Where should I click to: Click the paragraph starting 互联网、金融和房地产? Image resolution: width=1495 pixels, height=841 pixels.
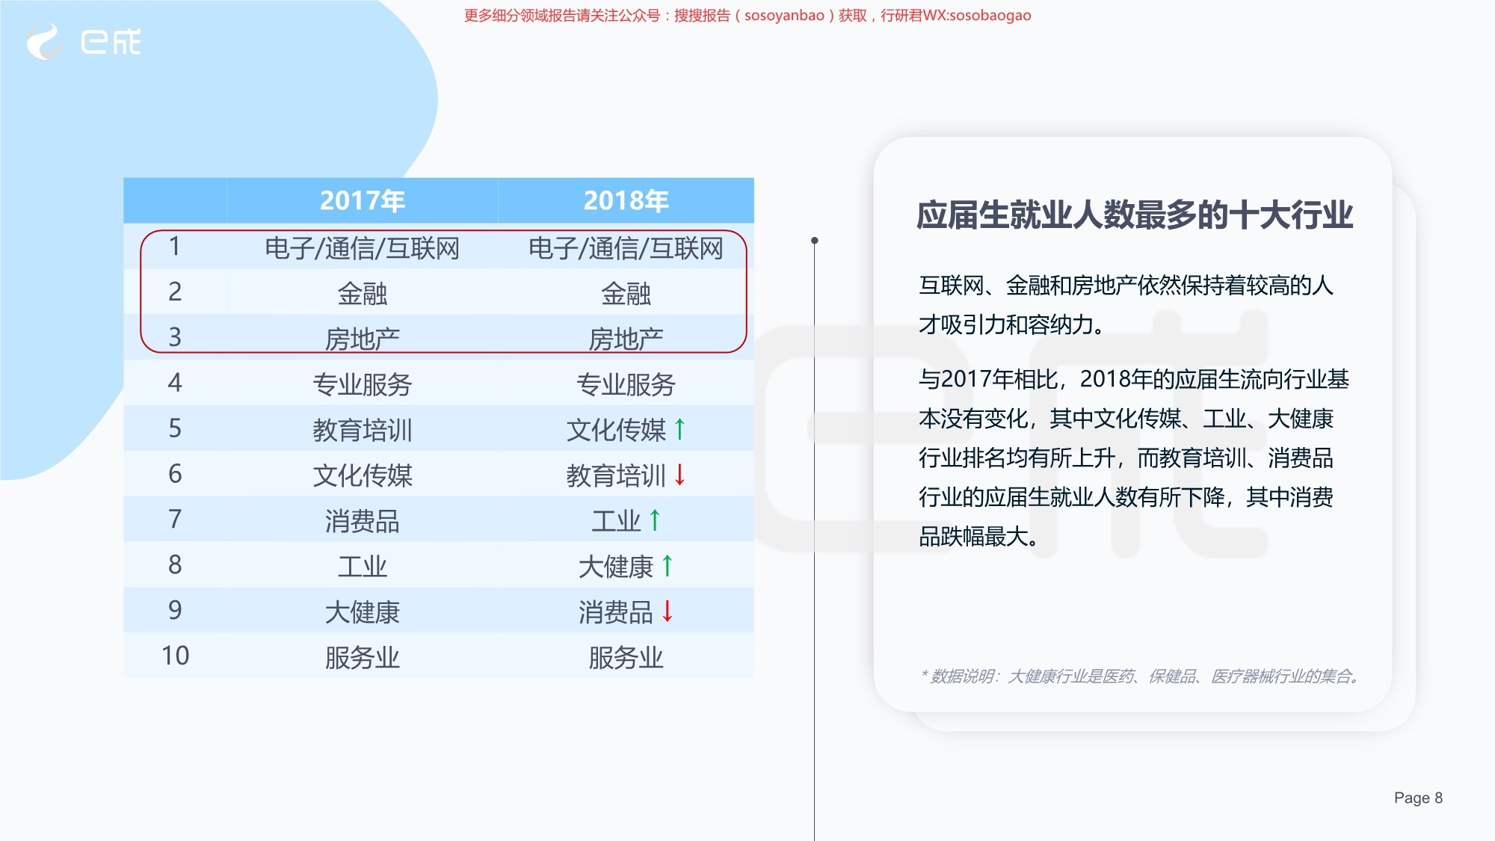pyautogui.click(x=1126, y=305)
